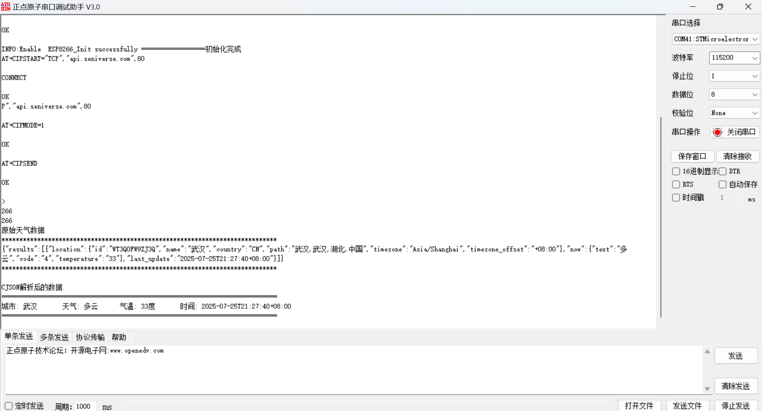
Task: Open the 波特率 baud rate dropdown
Action: click(734, 58)
